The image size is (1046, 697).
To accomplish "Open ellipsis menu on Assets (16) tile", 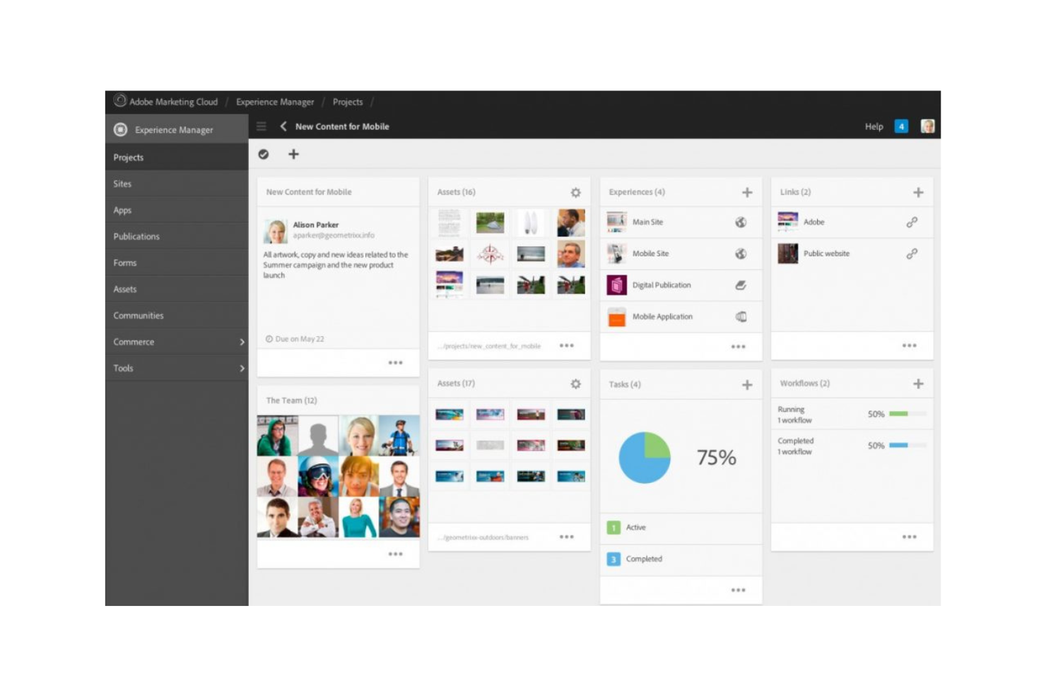I will tap(566, 346).
